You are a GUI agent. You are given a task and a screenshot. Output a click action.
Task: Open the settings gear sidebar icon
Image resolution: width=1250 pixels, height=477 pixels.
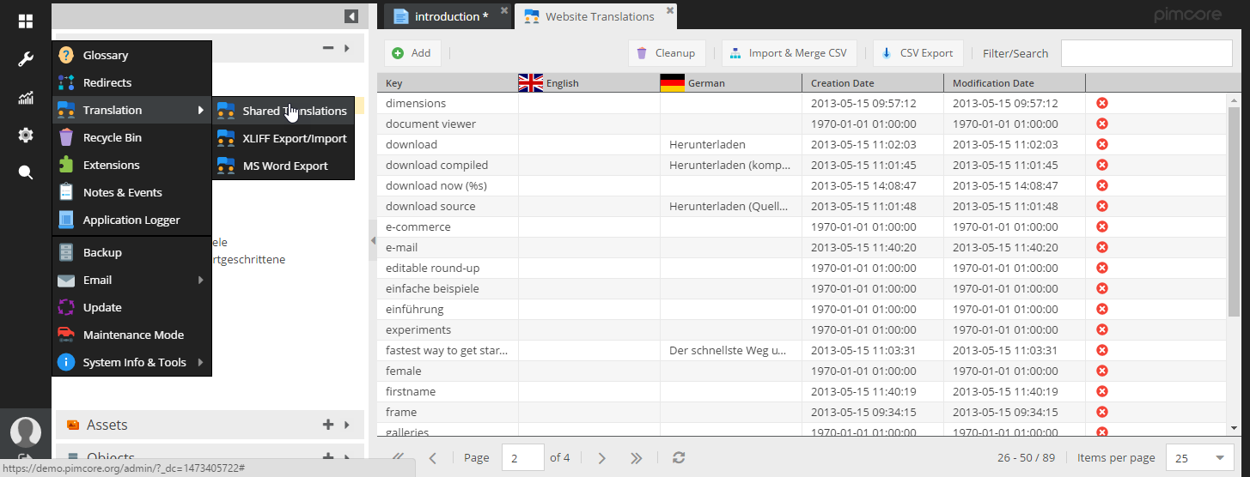pyautogui.click(x=26, y=135)
